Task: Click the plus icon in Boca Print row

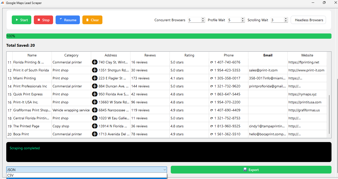Action: [x=95, y=134]
